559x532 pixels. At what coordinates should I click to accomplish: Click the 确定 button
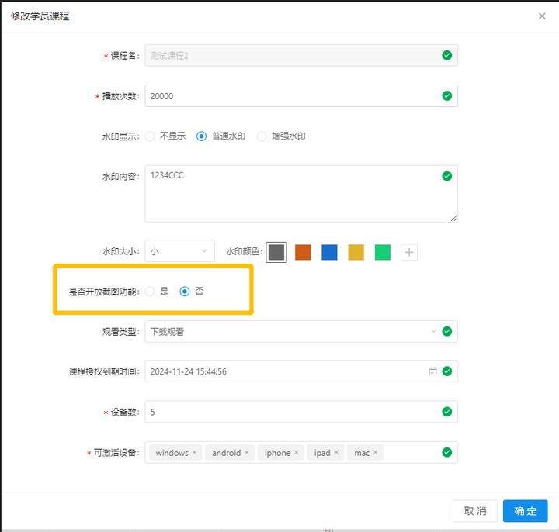(526, 511)
